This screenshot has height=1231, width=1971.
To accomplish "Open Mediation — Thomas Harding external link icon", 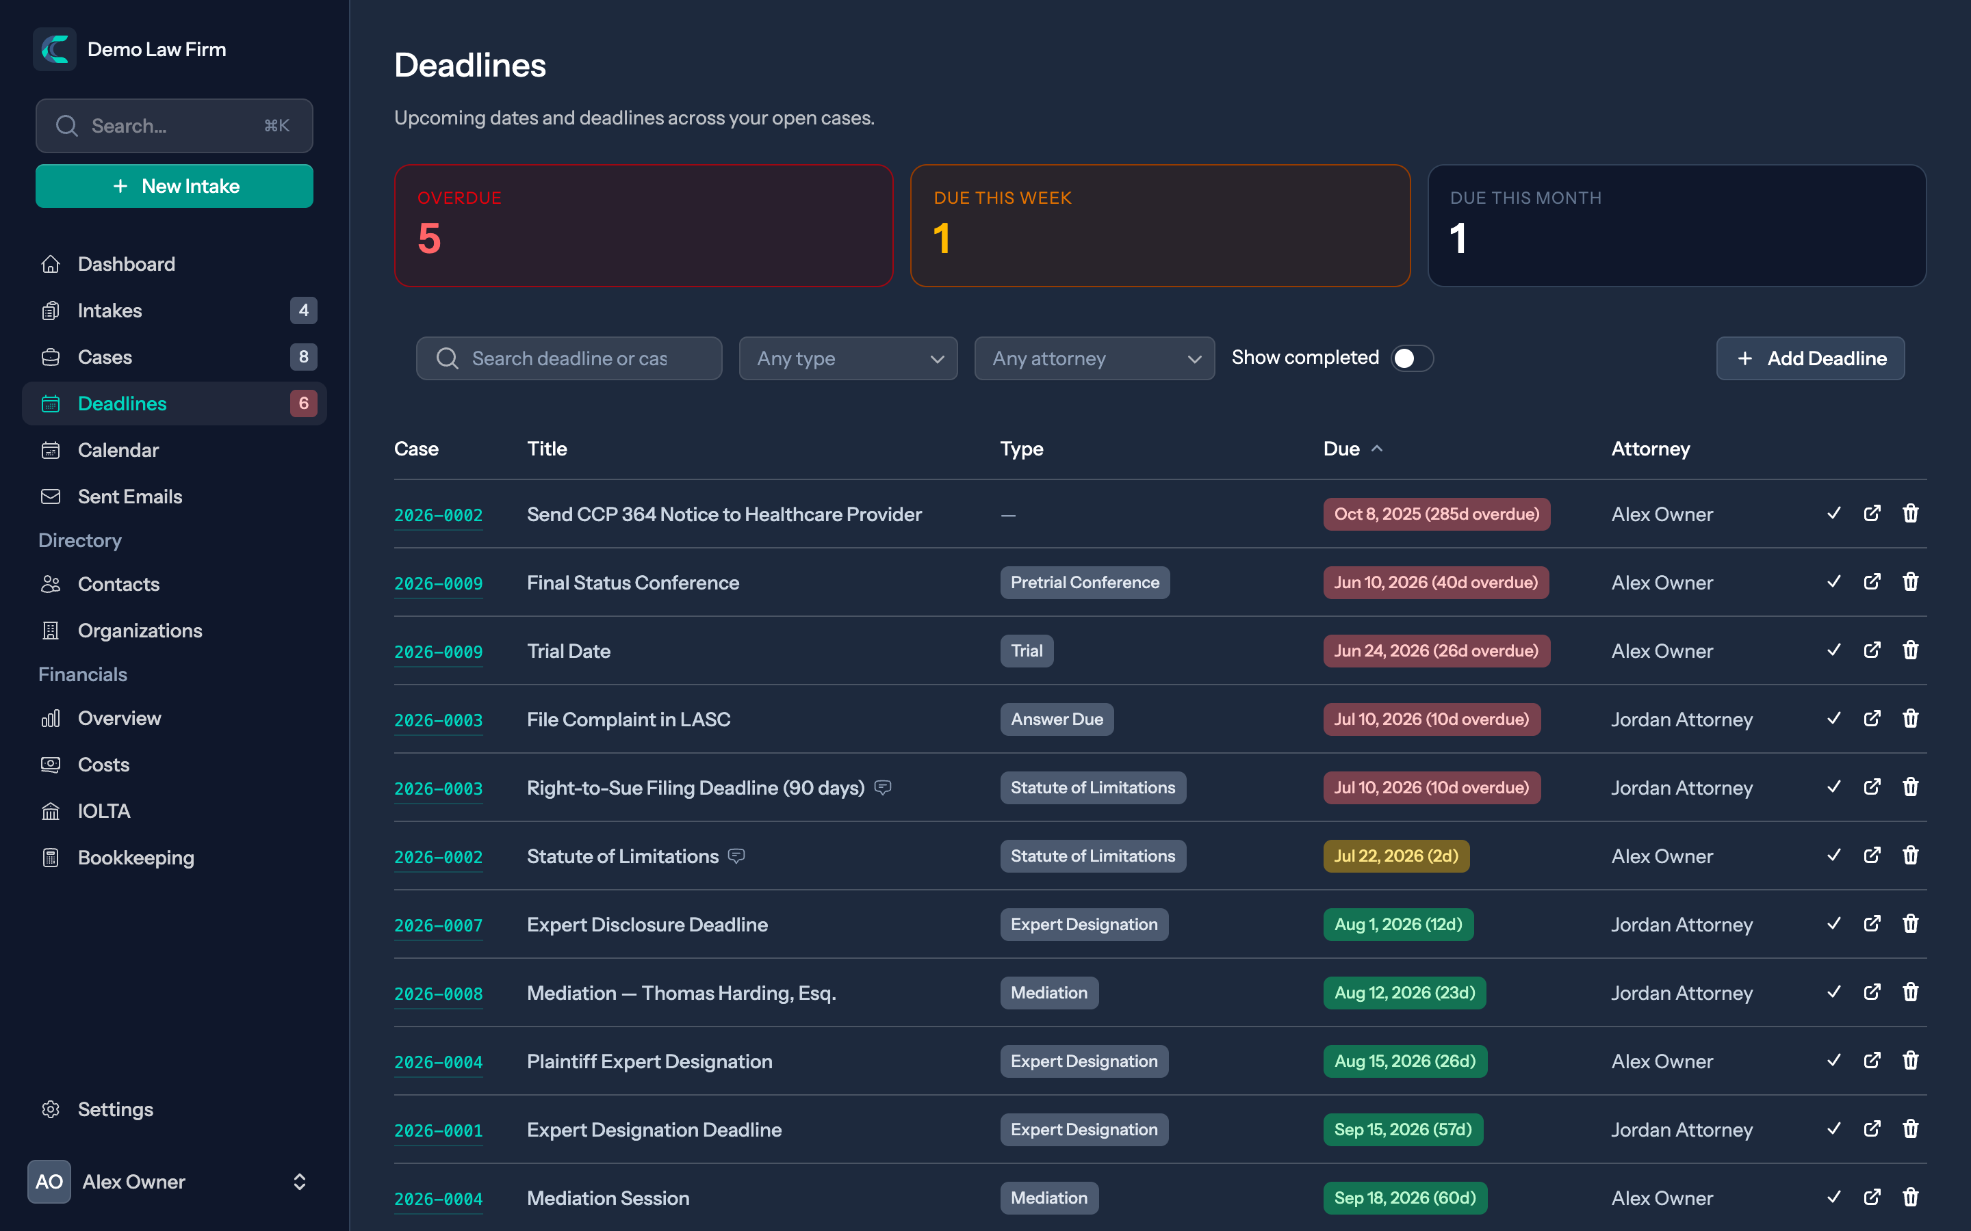I will [1872, 992].
